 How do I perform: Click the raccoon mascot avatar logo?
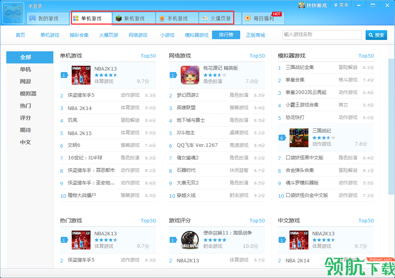pos(13,13)
